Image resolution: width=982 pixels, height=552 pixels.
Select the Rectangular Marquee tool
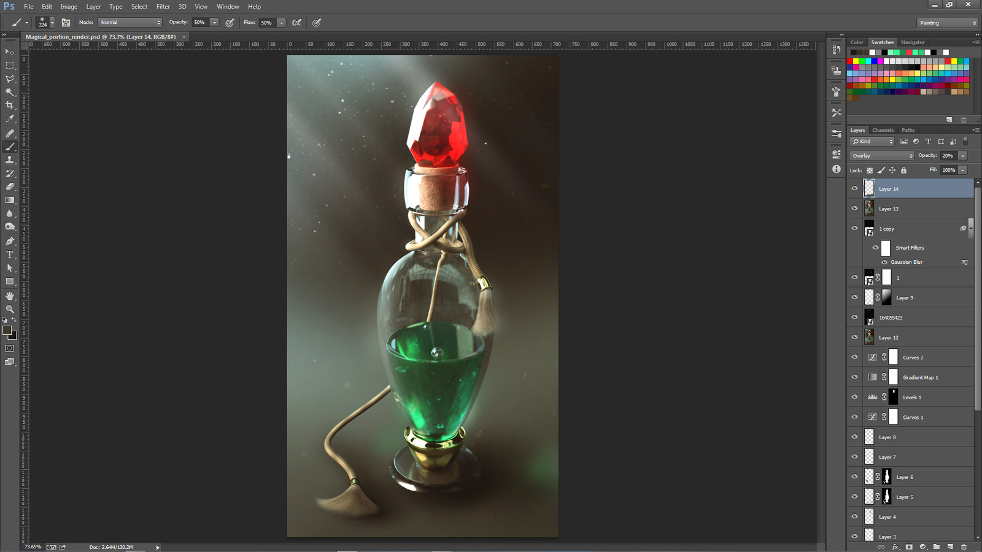point(10,65)
